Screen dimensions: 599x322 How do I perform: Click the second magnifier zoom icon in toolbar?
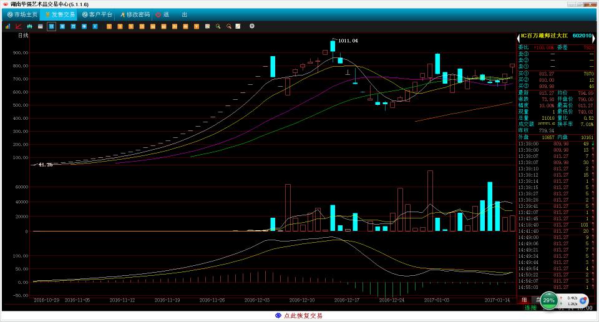229,26
